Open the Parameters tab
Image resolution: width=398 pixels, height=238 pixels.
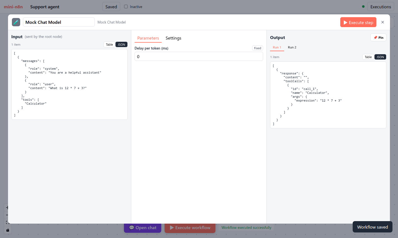point(148,38)
